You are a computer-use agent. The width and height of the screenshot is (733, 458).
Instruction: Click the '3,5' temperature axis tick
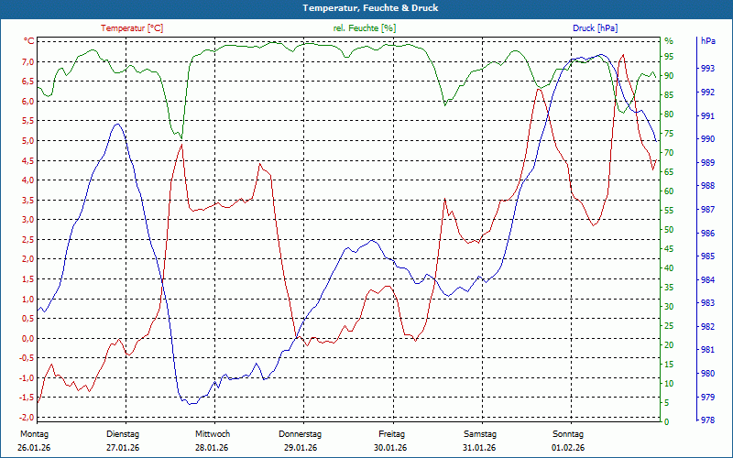(28, 201)
